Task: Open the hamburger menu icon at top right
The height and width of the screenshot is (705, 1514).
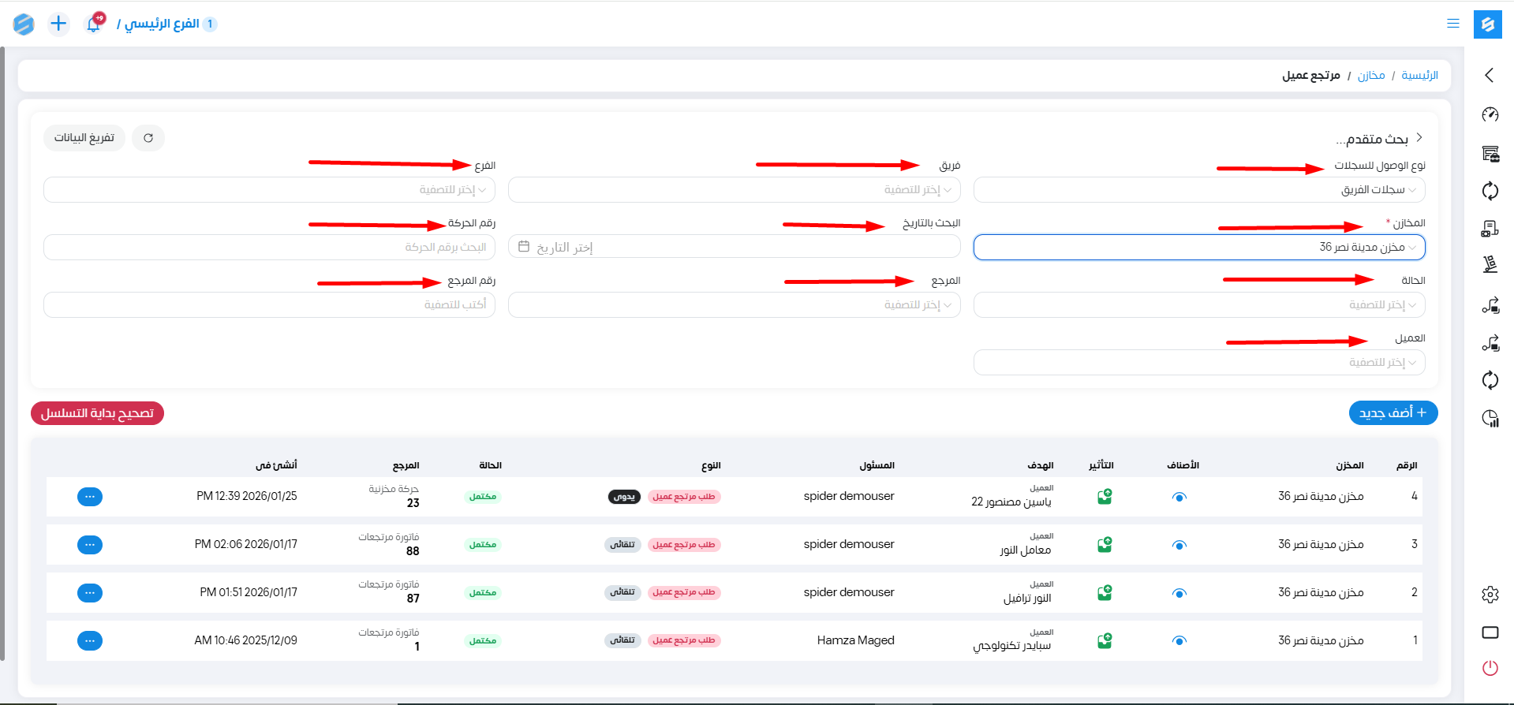Action: (1452, 24)
